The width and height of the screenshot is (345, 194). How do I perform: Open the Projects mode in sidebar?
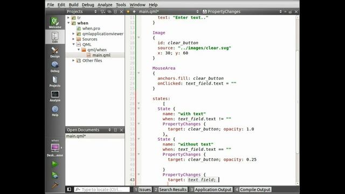tap(55, 81)
